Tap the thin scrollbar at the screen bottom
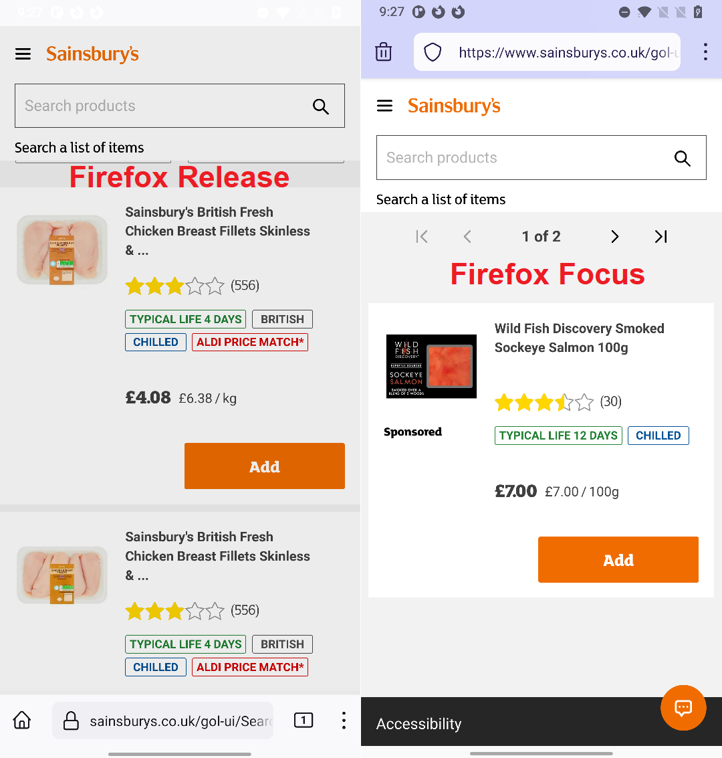This screenshot has width=722, height=758. point(179,754)
